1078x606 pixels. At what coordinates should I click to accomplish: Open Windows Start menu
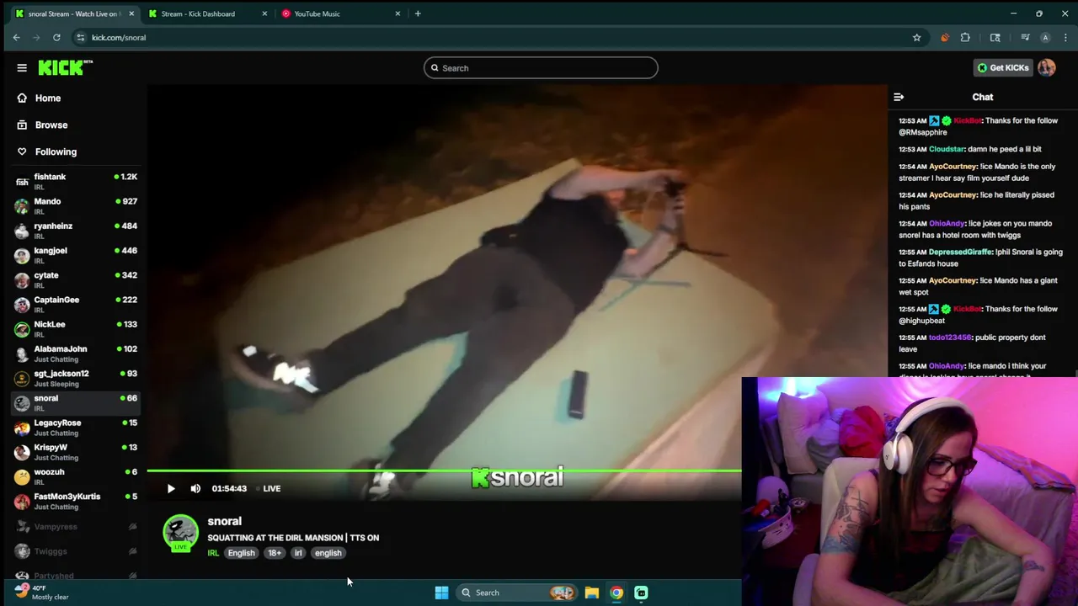tap(441, 593)
